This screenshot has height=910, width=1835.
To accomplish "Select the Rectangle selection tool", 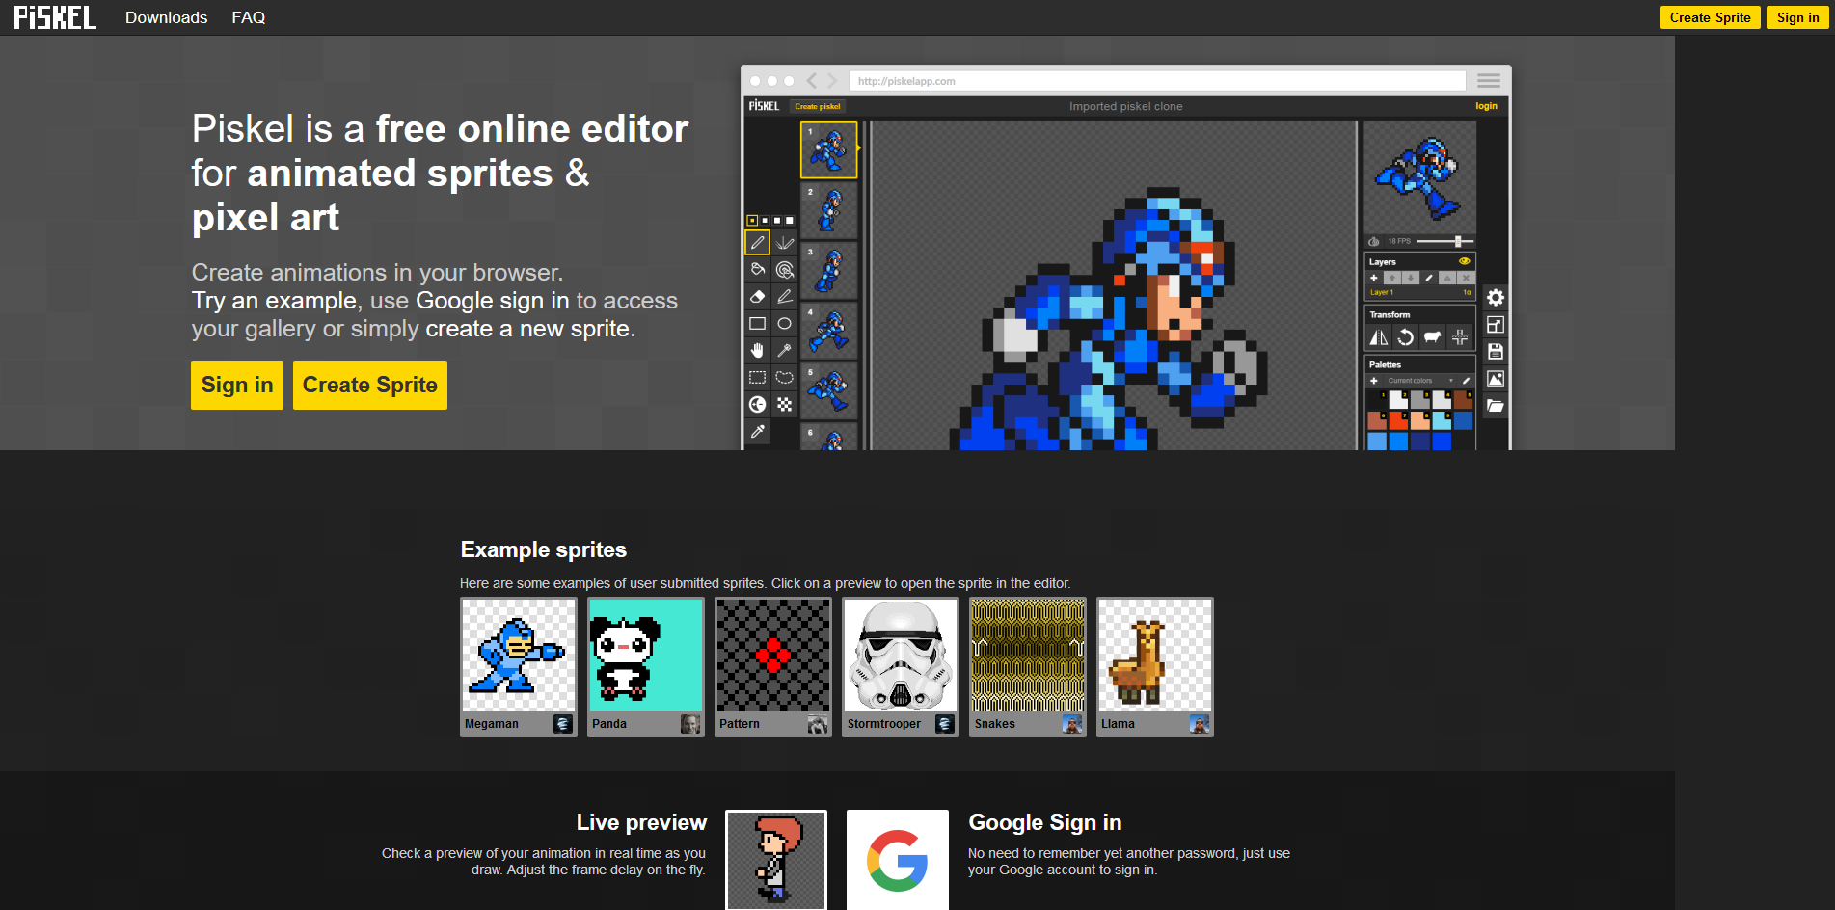I will coord(758,374).
